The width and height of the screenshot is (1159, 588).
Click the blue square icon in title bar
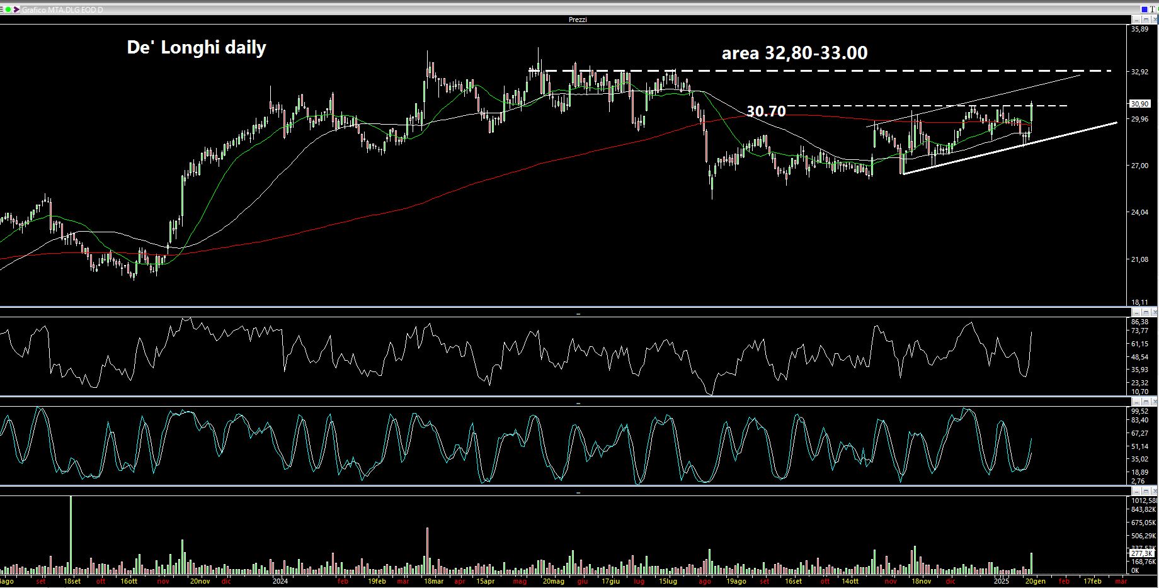(x=1145, y=9)
